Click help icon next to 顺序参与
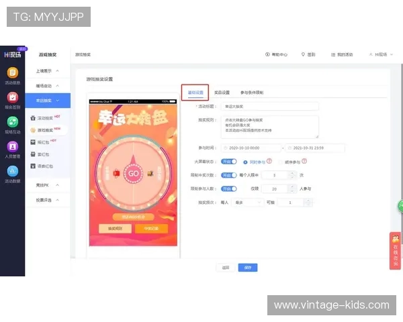 click(304, 161)
